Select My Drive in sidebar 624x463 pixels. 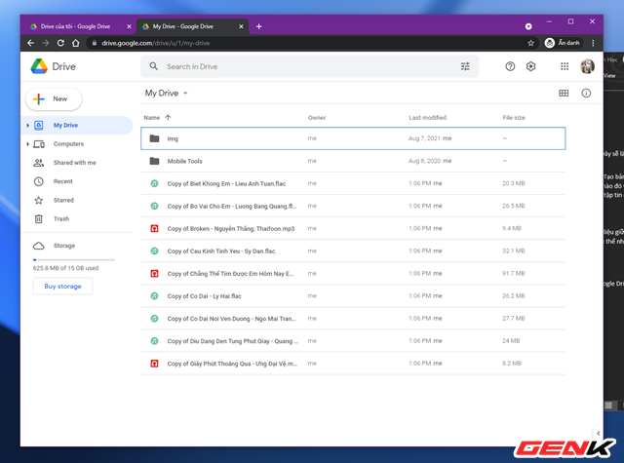(76, 126)
